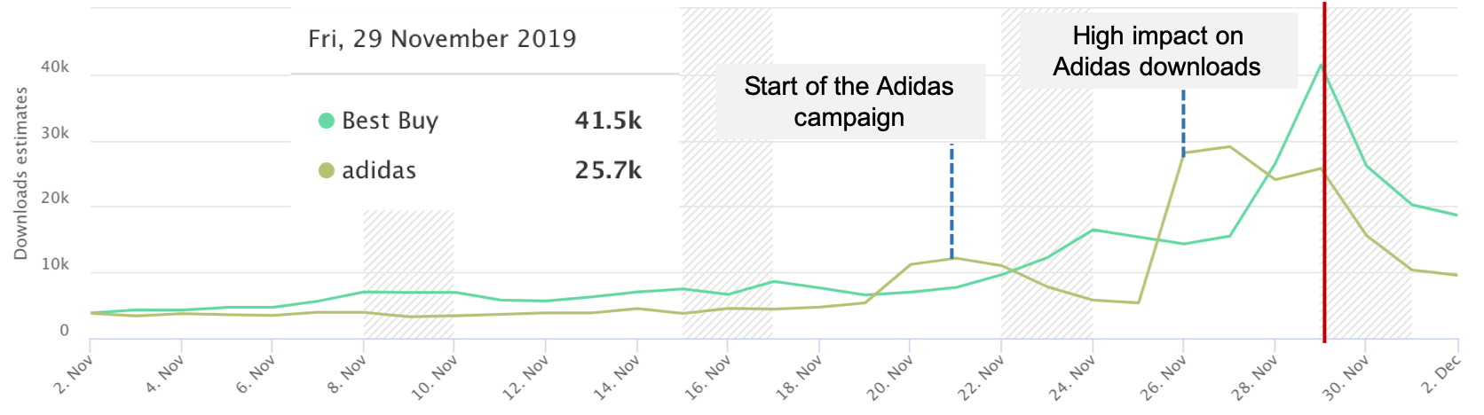Click the 41.5k Best Buy value
Screen dimensions: 1484x415
(x=608, y=121)
